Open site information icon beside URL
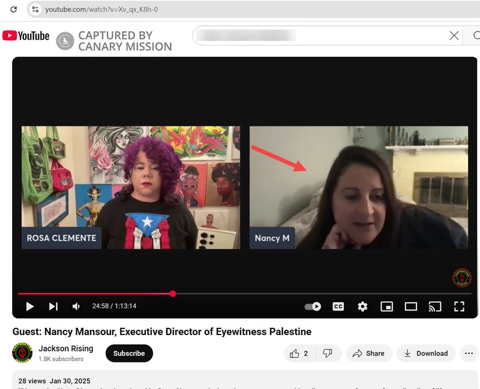This screenshot has width=480, height=389. (x=35, y=10)
